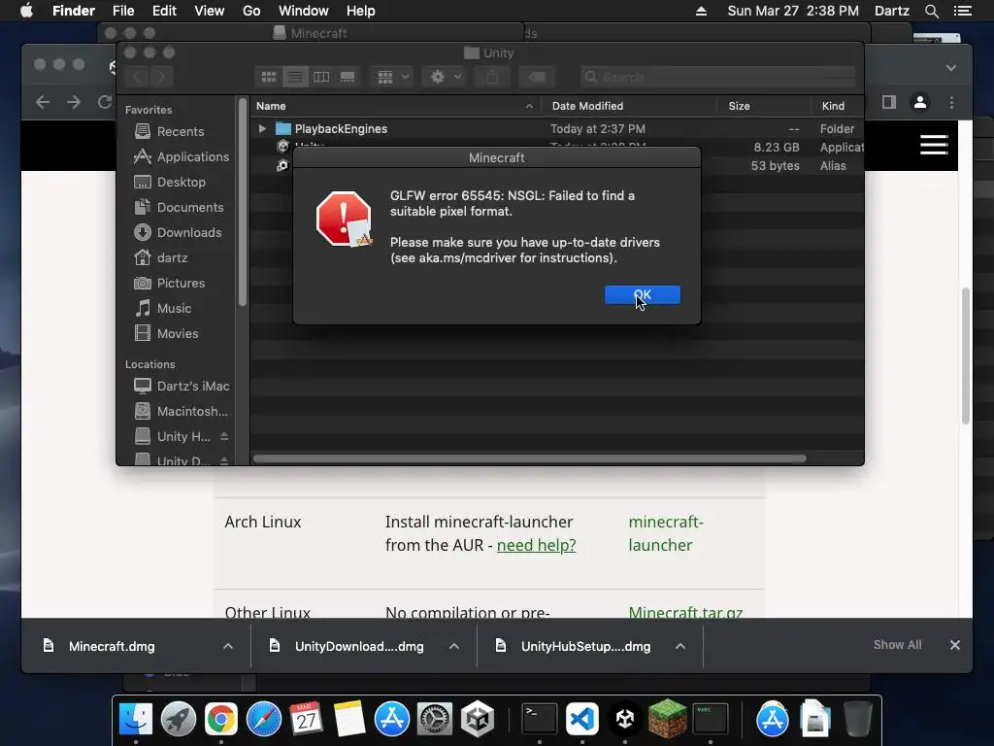Open Spotlight search in menu bar
994x746 pixels.
931,11
